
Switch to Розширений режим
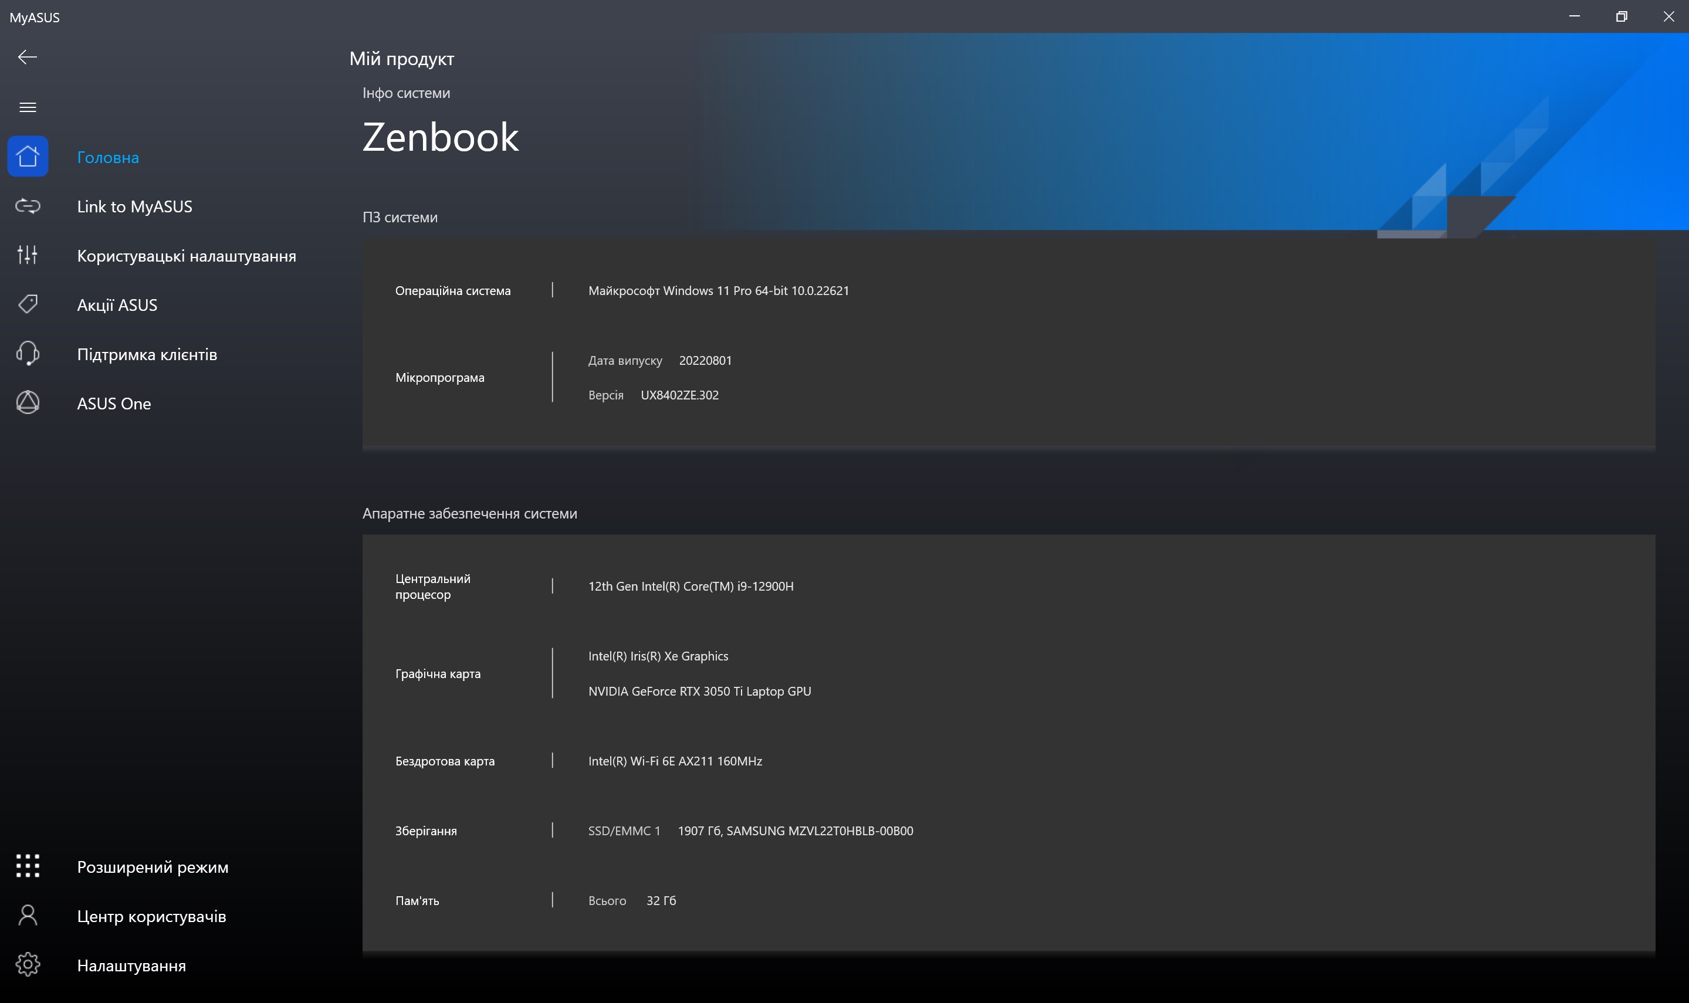tap(153, 867)
